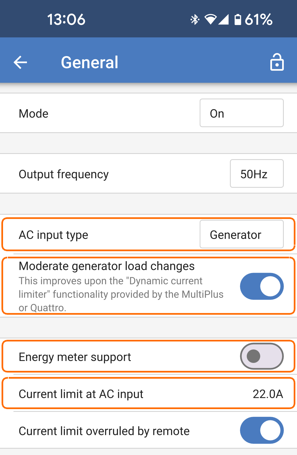Edit the Current limit at AC input value
297x455 pixels.
pos(268,393)
